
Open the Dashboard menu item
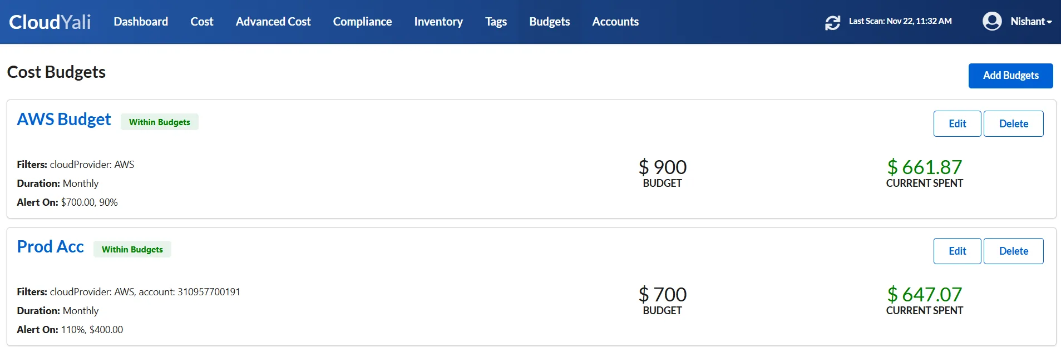[141, 22]
